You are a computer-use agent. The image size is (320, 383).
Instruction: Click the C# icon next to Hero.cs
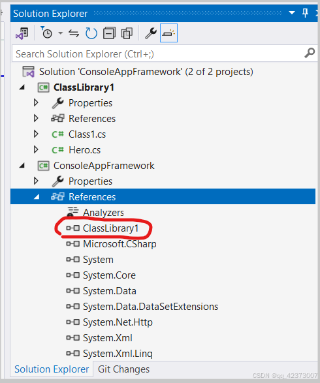[x=57, y=150]
